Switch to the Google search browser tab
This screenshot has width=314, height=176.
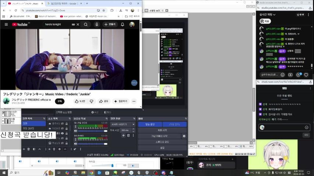click(x=63, y=3)
